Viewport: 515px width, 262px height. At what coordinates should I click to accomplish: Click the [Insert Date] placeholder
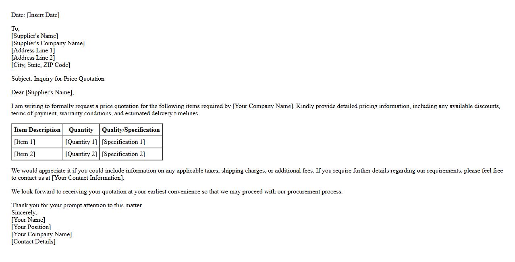click(x=43, y=15)
